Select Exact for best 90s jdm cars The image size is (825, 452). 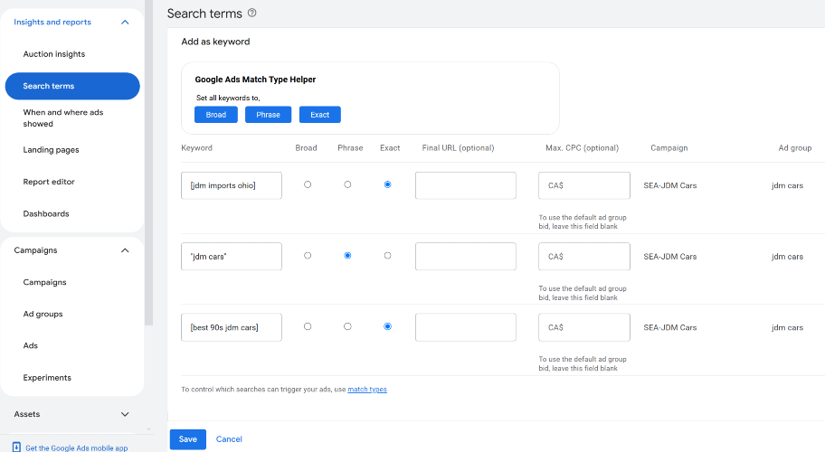pos(388,326)
